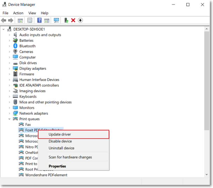Click the Forward arrow toolbar icon
Viewport: 213px width, 188px height.
pos(11,20)
